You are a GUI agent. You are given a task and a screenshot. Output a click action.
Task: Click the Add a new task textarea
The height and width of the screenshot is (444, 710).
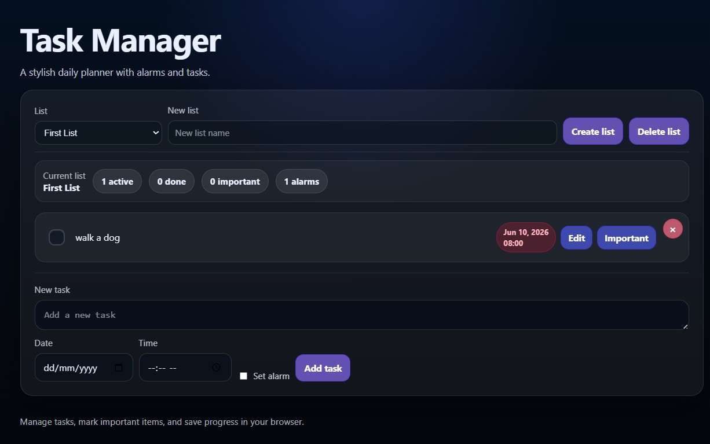362,315
